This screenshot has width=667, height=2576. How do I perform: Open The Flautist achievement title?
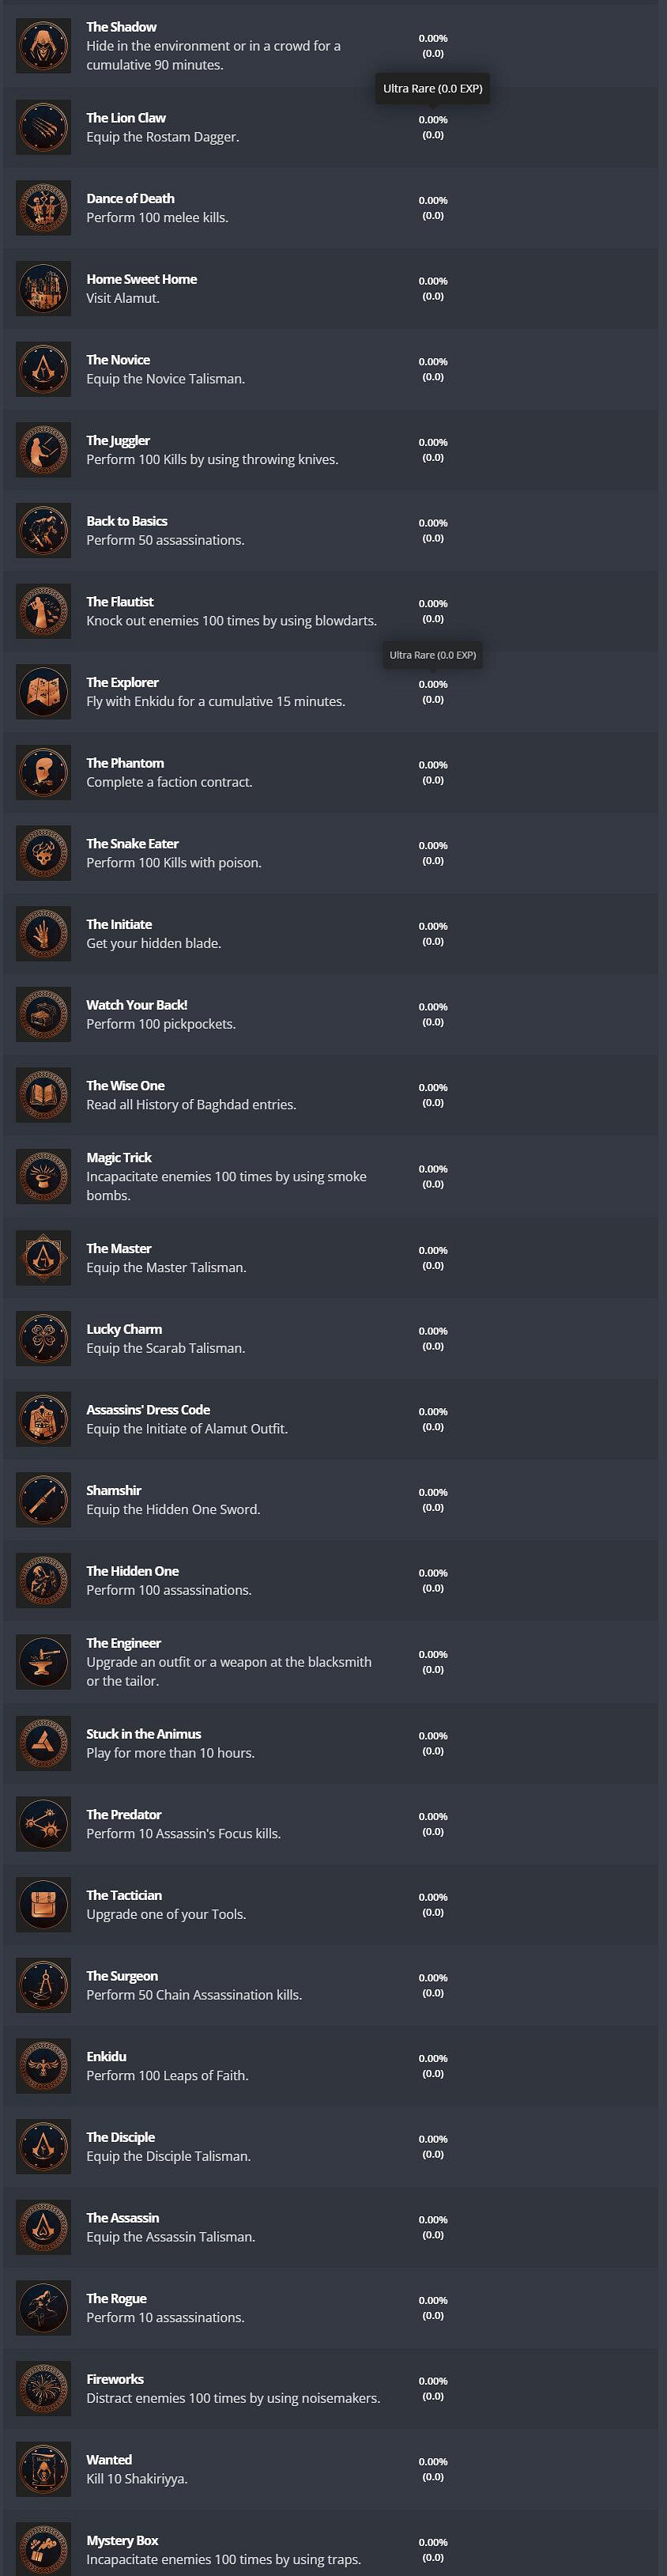point(120,602)
